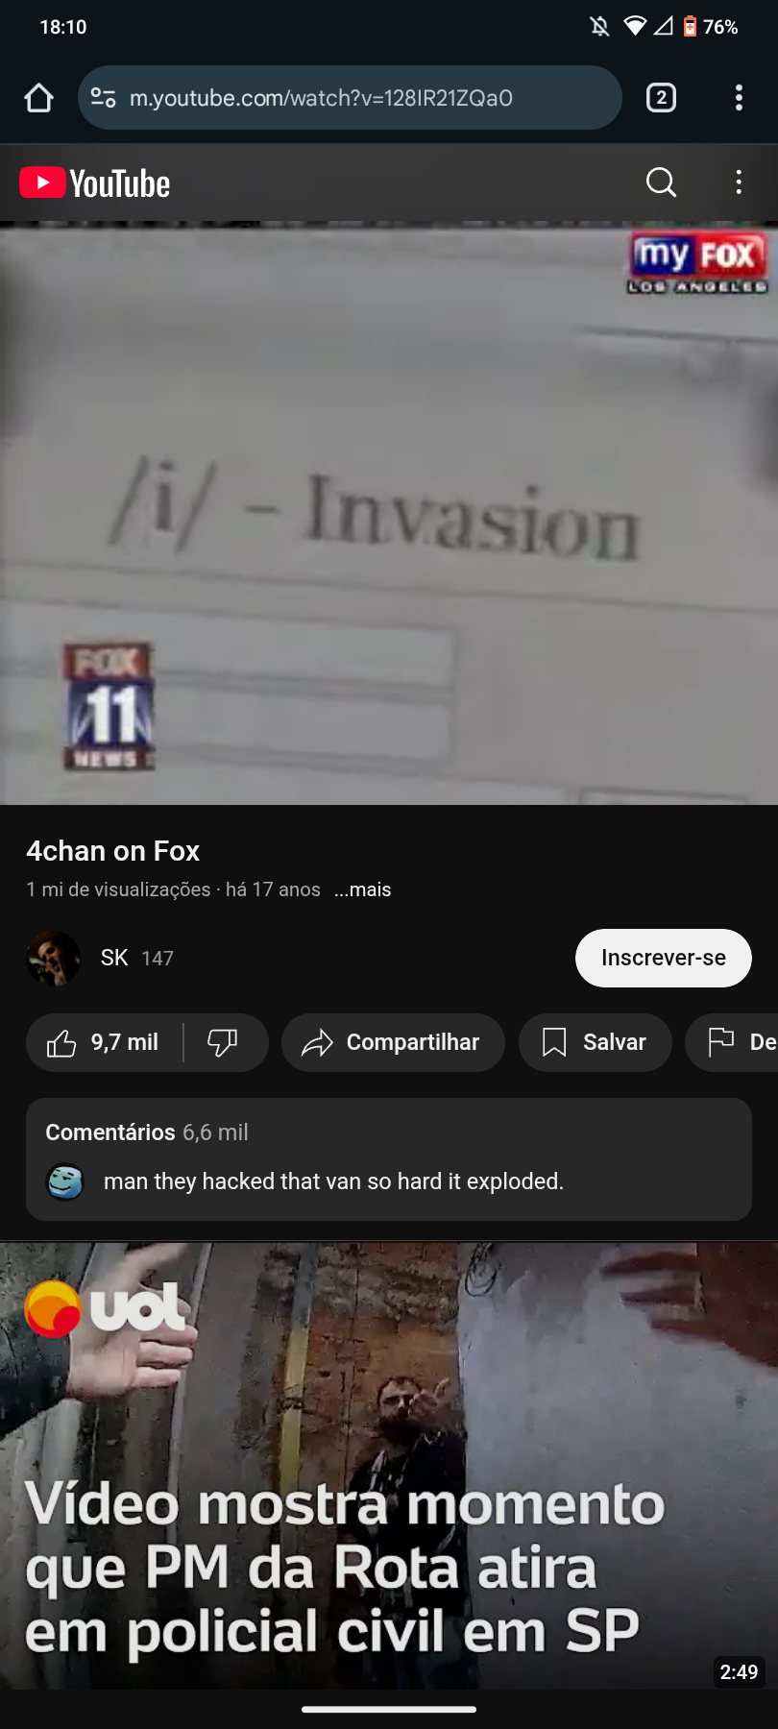Open SK channel avatar
778x1729 pixels.
click(x=53, y=958)
